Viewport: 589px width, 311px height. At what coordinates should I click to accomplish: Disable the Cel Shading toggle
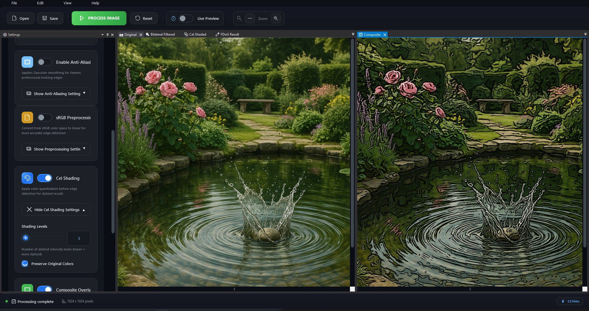[45, 178]
